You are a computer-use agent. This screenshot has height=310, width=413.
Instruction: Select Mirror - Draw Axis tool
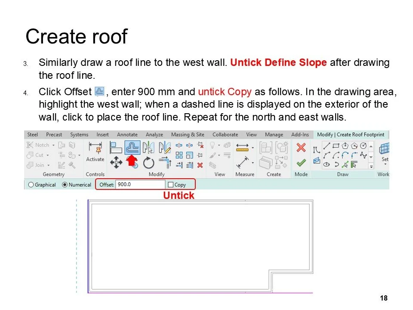[165, 147]
